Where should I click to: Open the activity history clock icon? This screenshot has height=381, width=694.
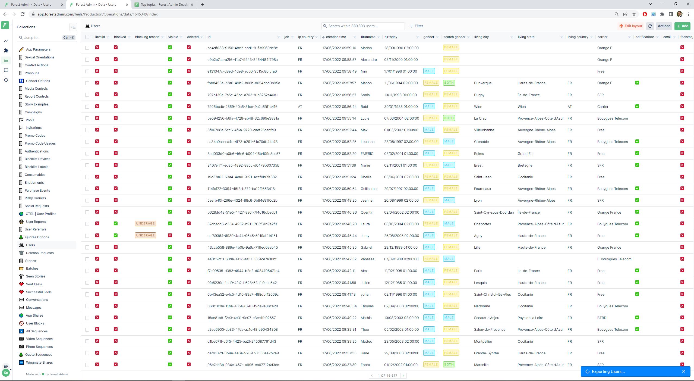6,80
